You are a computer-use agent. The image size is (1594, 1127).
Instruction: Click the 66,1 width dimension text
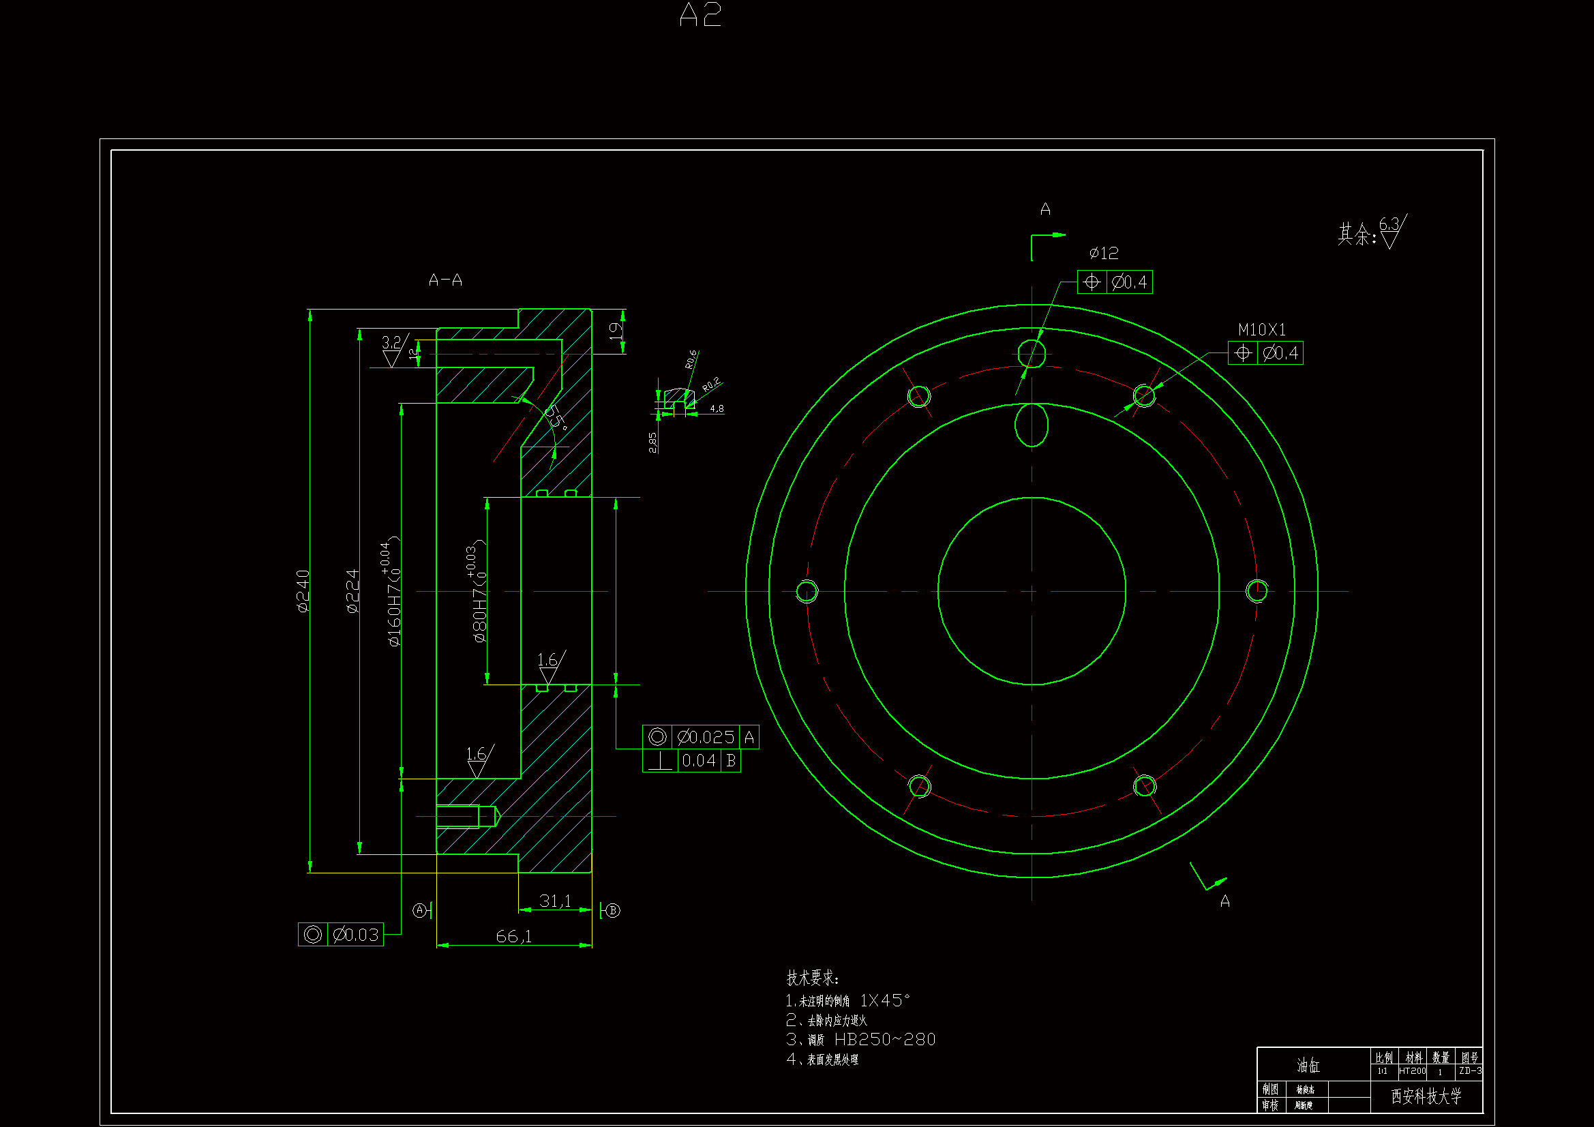coord(514,936)
